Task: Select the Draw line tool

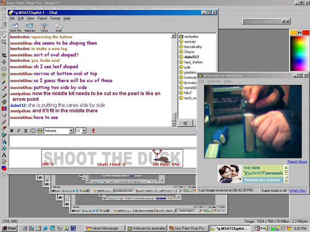Action: click(x=4, y=161)
